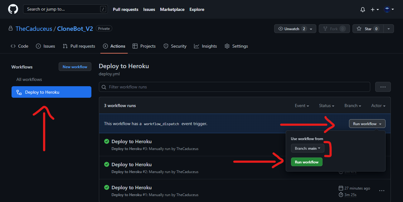The image size is (403, 202).
Task: Focus the Search or jump to field
Action: [x=65, y=9]
